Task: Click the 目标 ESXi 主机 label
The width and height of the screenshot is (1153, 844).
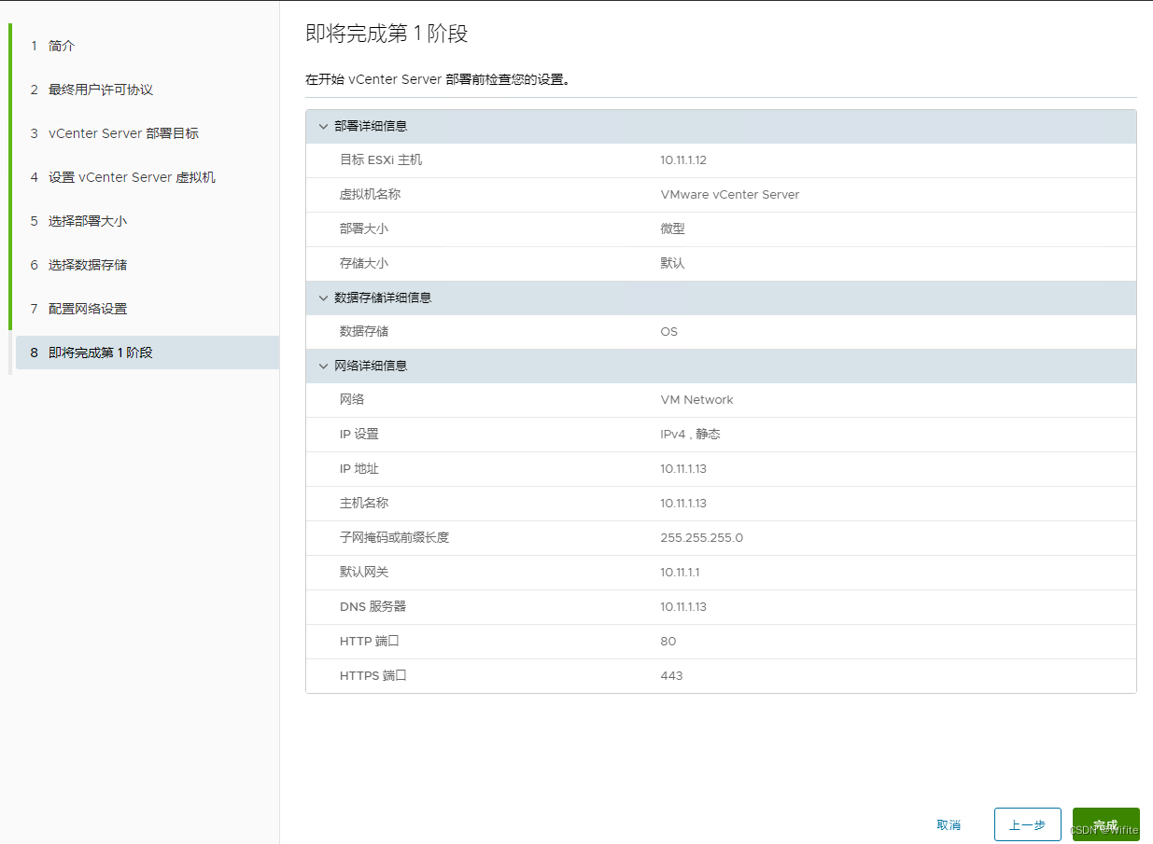Action: pyautogui.click(x=381, y=160)
